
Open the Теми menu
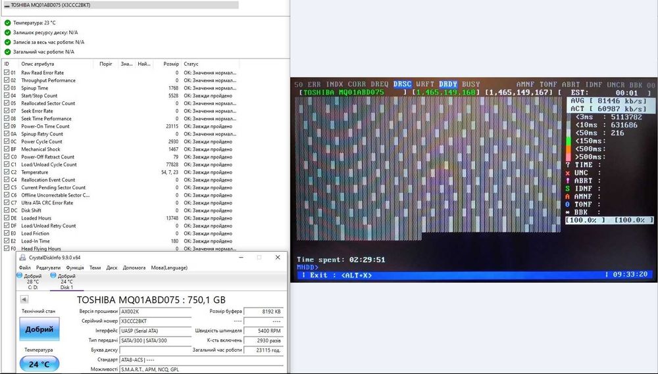[95, 268]
